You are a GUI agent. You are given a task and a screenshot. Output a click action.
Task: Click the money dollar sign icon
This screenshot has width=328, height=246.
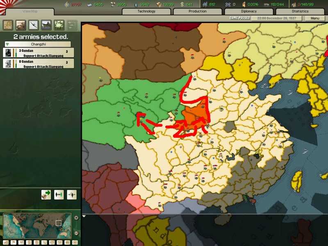[x=182, y=5]
